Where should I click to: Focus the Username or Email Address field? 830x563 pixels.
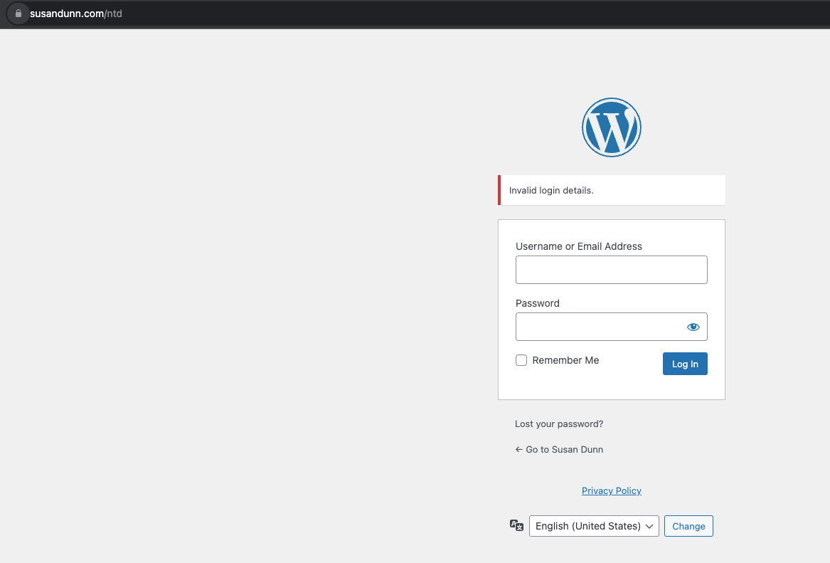[612, 270]
